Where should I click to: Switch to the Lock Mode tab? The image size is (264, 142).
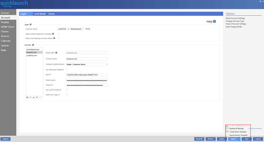pyautogui.click(x=40, y=14)
